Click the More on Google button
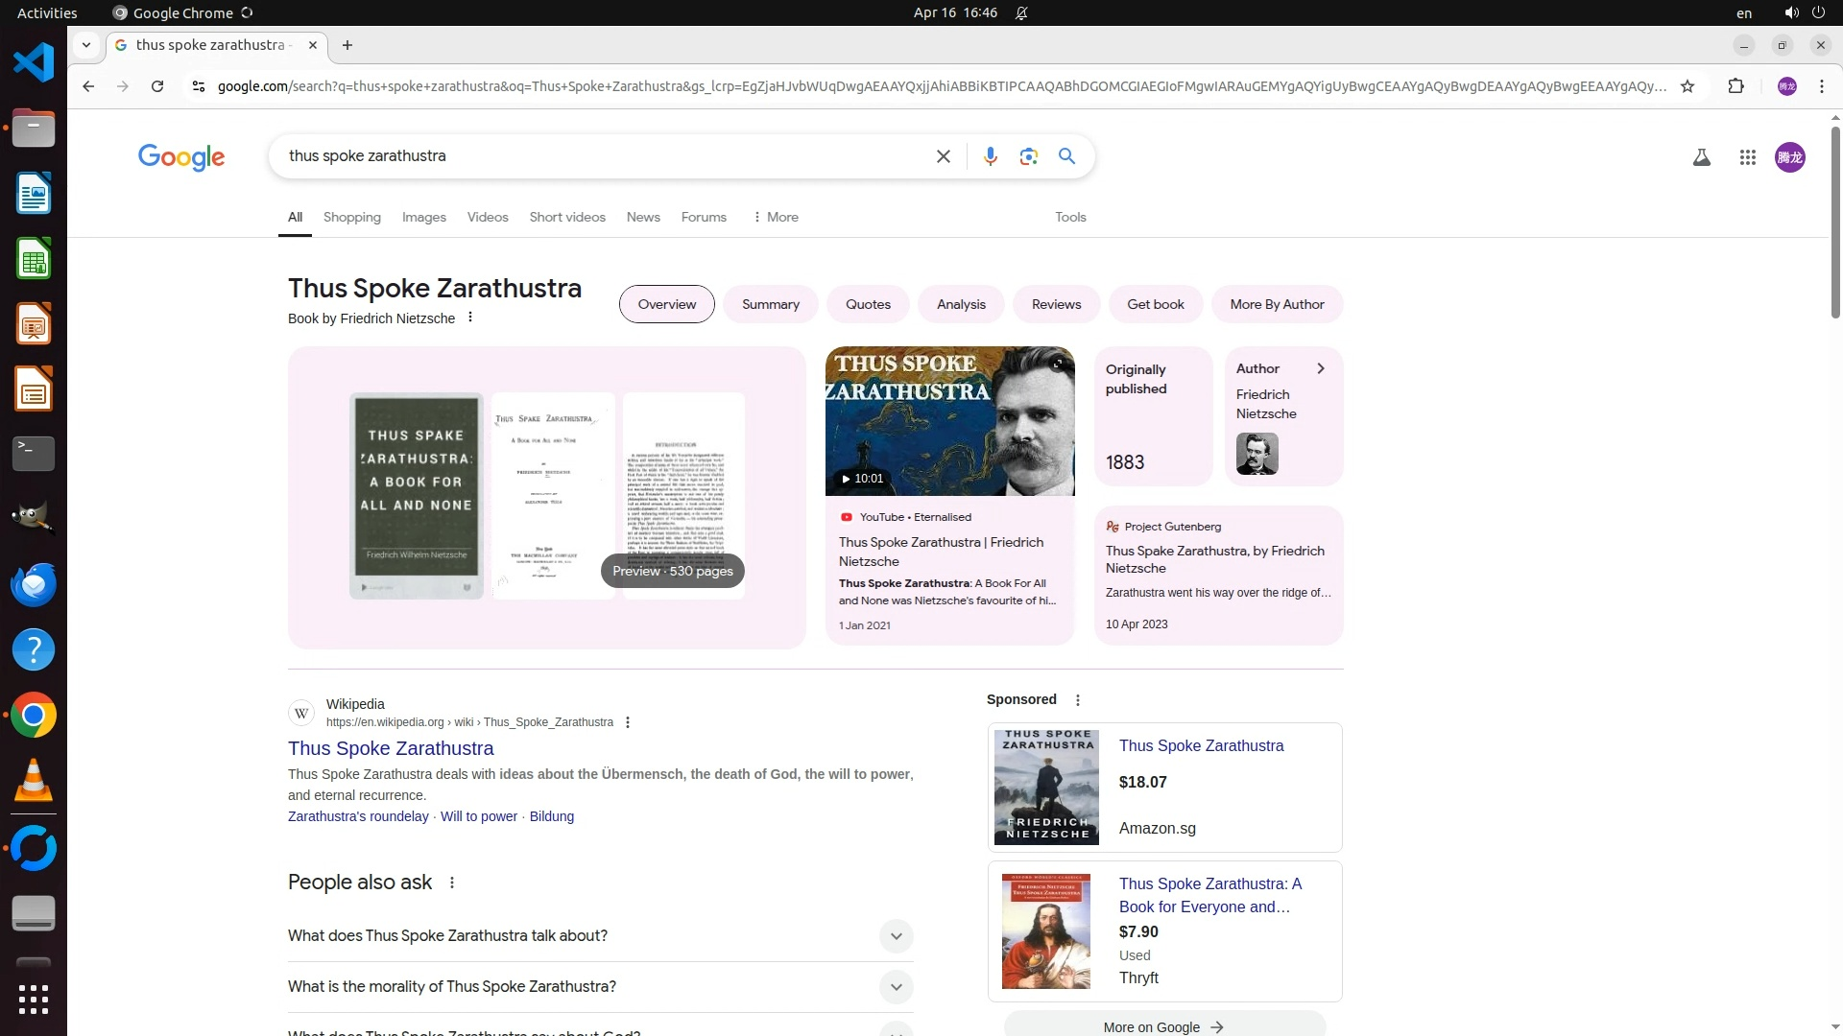 [x=1163, y=1026]
